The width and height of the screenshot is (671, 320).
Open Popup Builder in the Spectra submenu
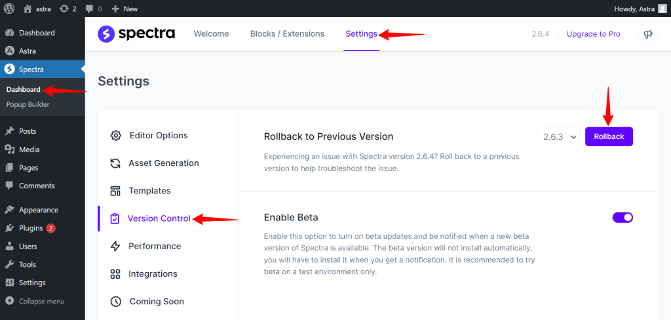pos(28,104)
